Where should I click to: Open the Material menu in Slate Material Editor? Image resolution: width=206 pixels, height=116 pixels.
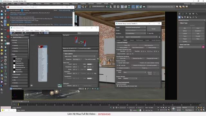pyautogui.click(x=18, y=31)
